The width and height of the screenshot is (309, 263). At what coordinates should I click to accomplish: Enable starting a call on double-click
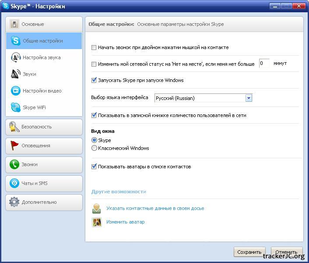click(94, 47)
